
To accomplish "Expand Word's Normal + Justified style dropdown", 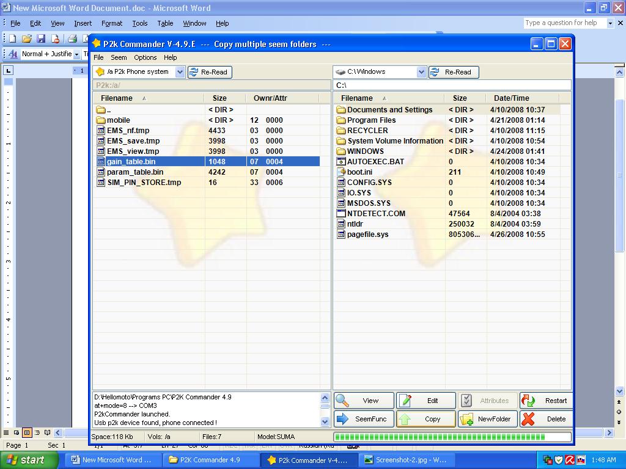I will tap(76, 54).
